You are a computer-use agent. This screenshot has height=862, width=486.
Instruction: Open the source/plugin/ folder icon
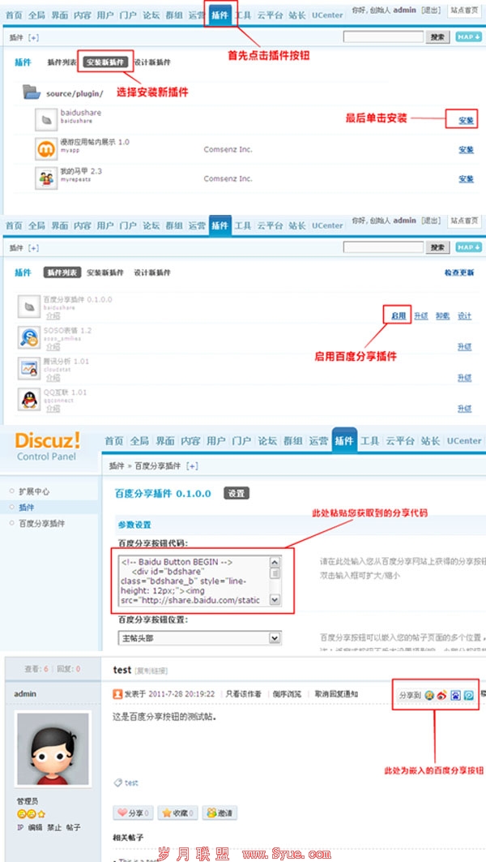32,92
